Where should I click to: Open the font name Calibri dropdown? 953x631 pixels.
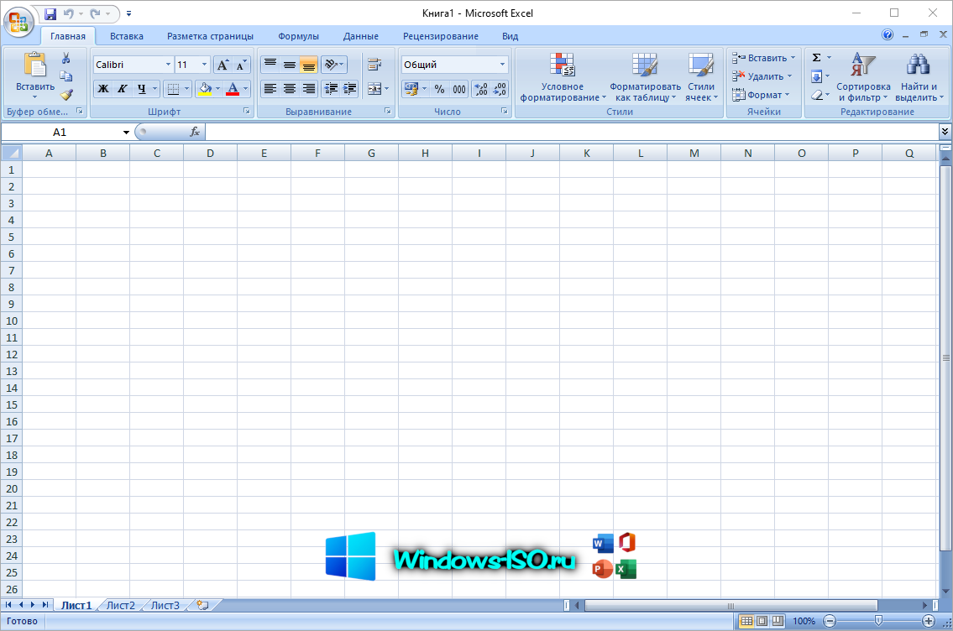pyautogui.click(x=169, y=65)
